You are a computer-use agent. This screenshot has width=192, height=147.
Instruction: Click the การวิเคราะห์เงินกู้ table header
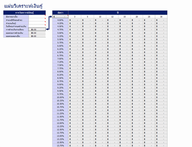tap(24, 13)
